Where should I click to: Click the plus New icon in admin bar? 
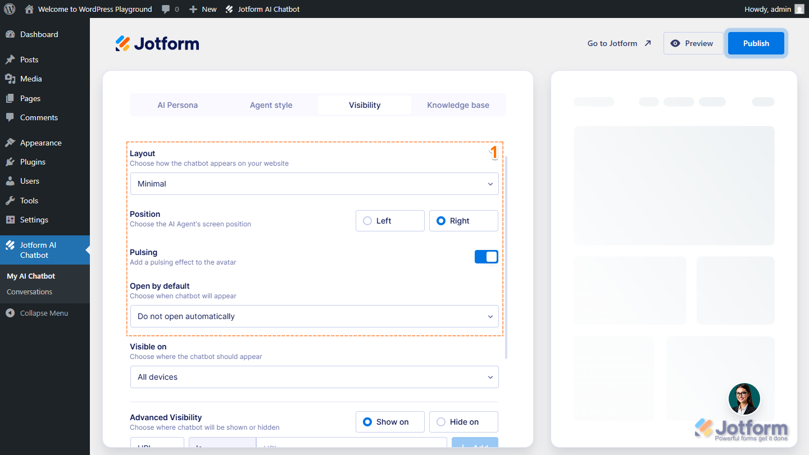pyautogui.click(x=193, y=9)
